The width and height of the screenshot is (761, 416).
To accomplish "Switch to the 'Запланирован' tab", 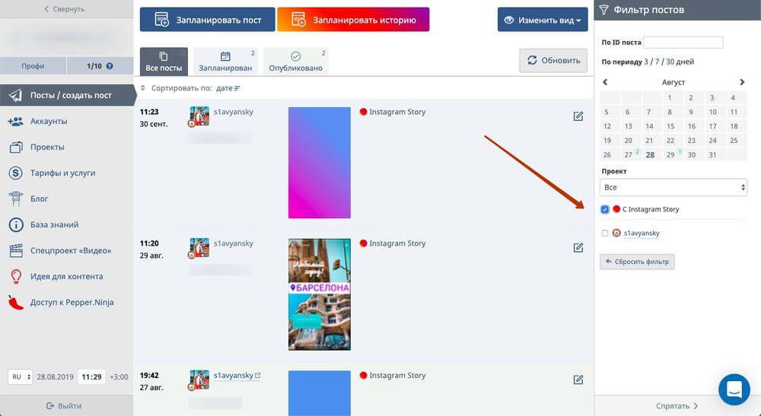I will (225, 61).
